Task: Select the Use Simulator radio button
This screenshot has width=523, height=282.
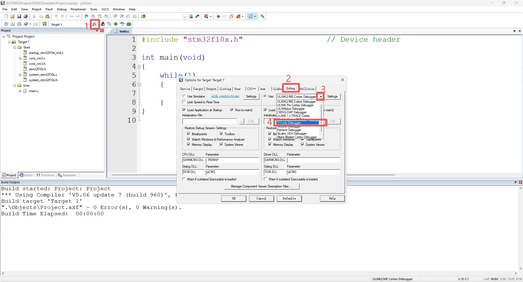Action: click(x=184, y=96)
